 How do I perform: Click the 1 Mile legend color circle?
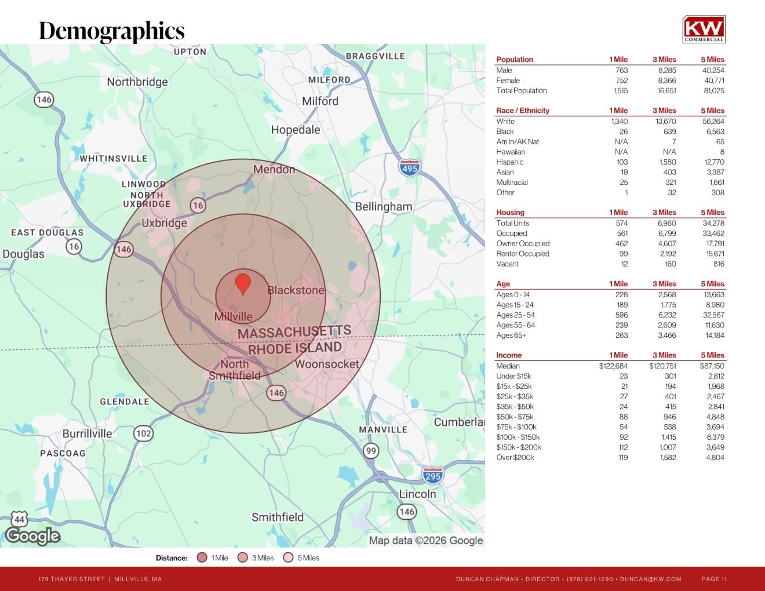pos(202,557)
